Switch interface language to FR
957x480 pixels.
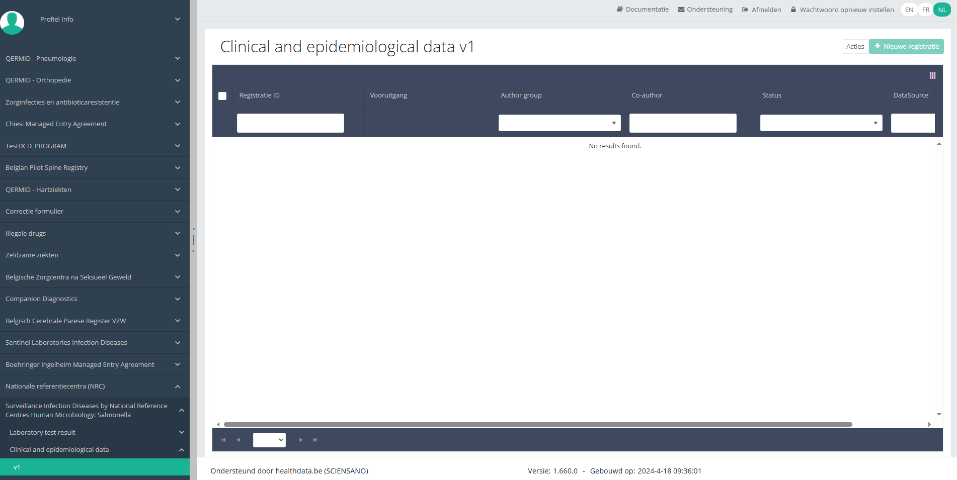click(925, 10)
